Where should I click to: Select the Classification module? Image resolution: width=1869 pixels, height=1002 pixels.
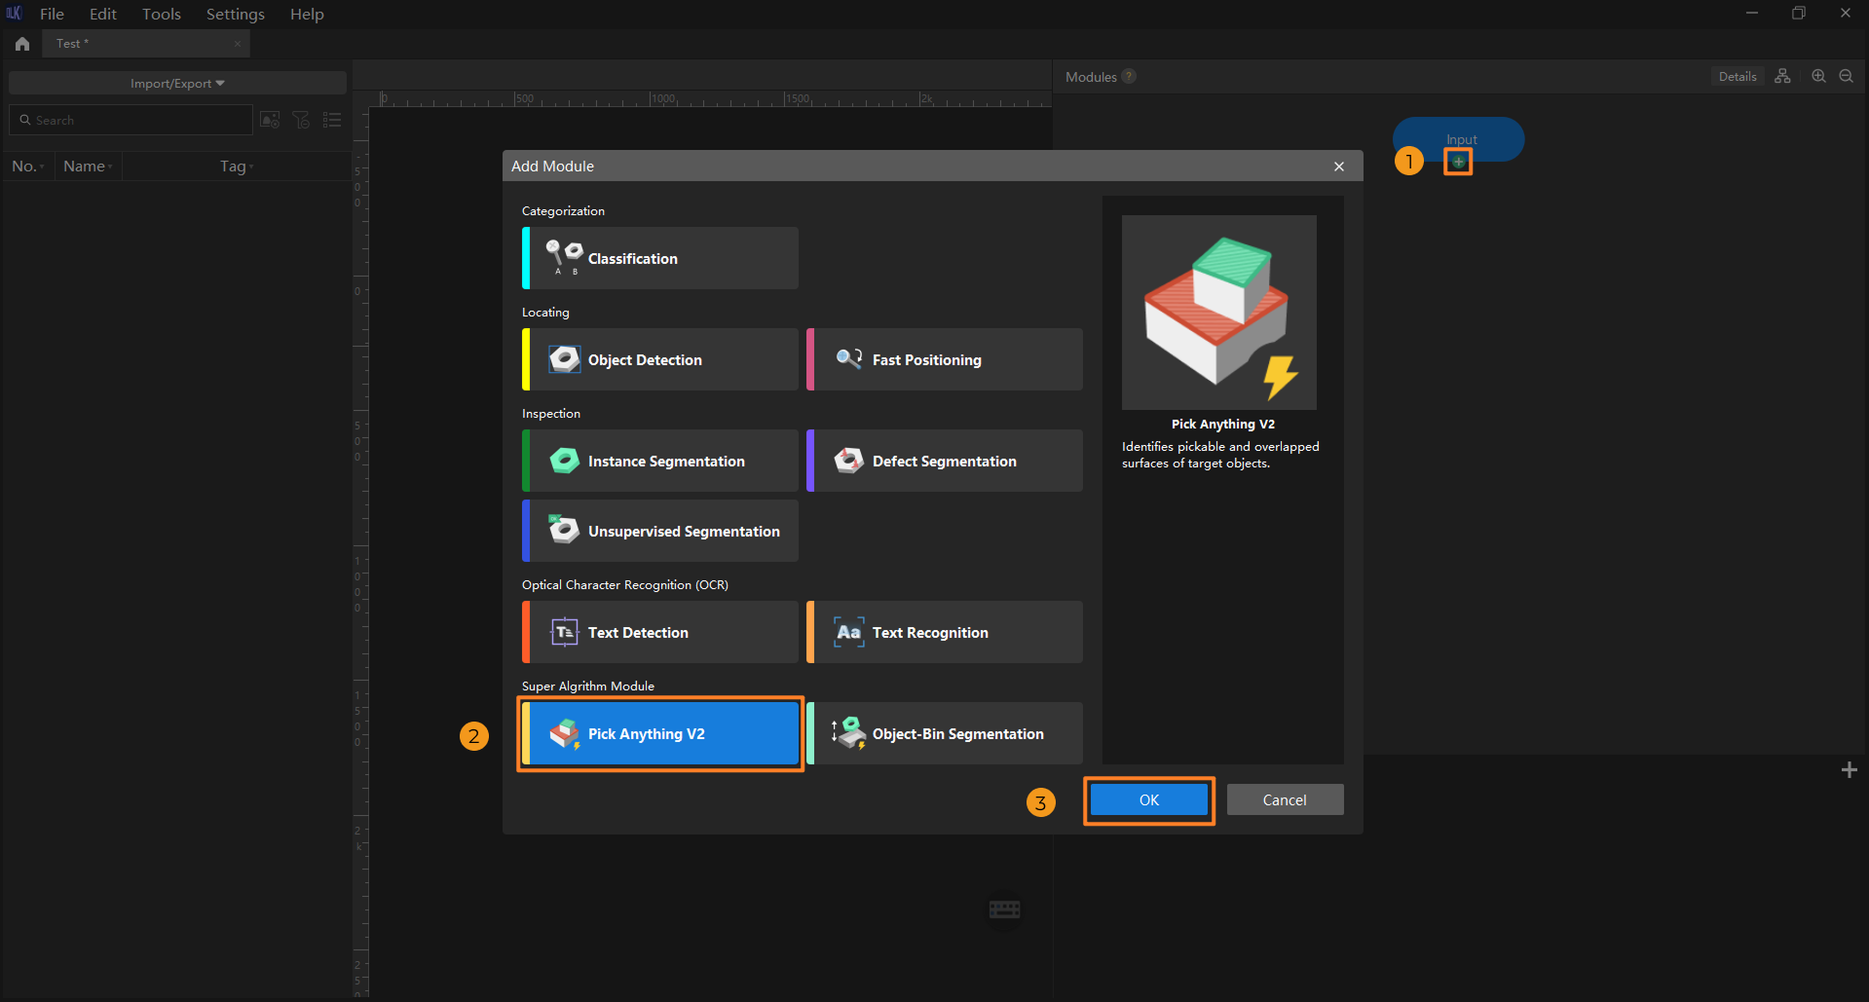click(660, 258)
